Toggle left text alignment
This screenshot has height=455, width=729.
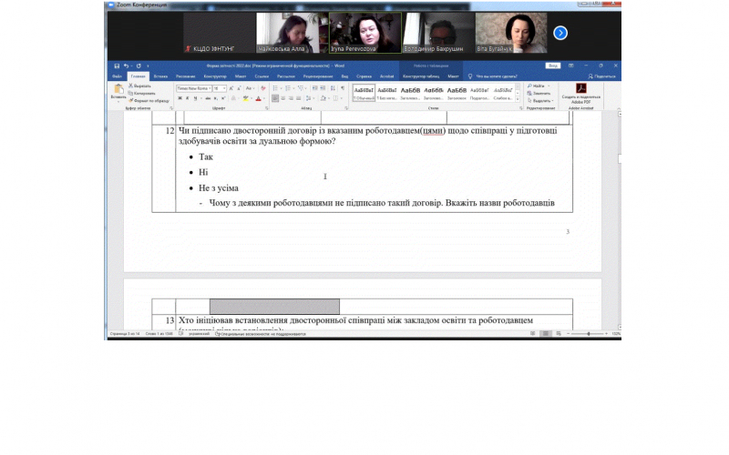click(x=275, y=98)
